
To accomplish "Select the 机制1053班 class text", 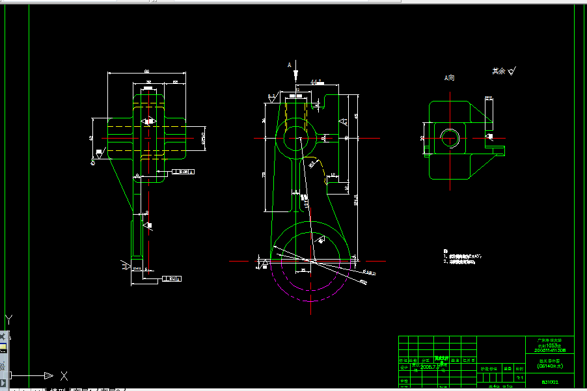I will [548, 345].
